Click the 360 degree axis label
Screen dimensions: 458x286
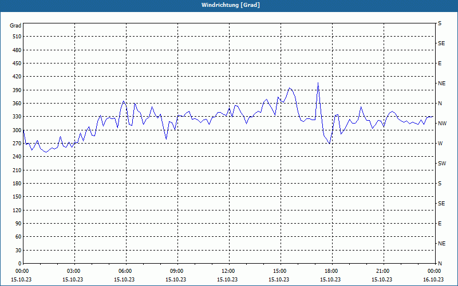(x=17, y=104)
